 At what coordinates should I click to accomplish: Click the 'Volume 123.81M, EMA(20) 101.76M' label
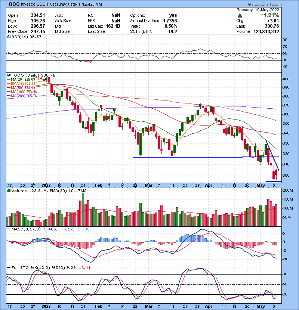tap(49, 190)
